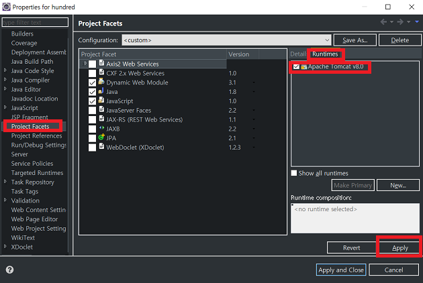
Task: Uncheck the Java facet checkbox
Action: pos(92,92)
